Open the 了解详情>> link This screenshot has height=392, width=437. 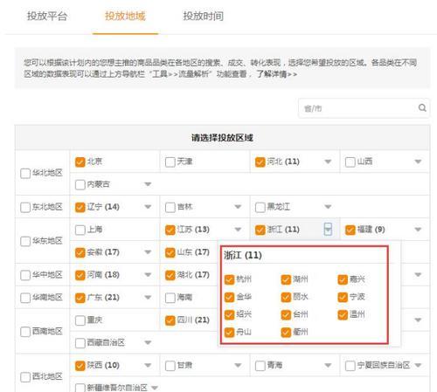coord(276,74)
